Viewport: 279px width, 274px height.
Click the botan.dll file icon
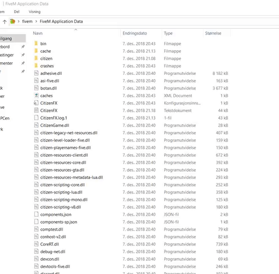tap(36, 88)
